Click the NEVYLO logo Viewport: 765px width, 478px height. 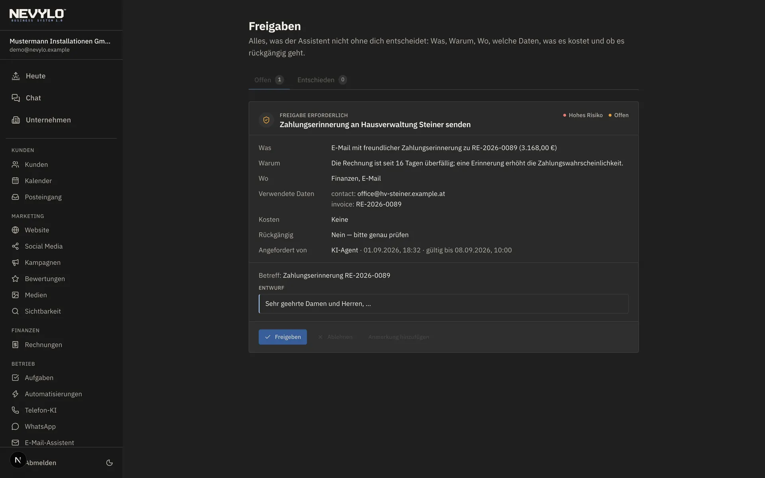37,15
